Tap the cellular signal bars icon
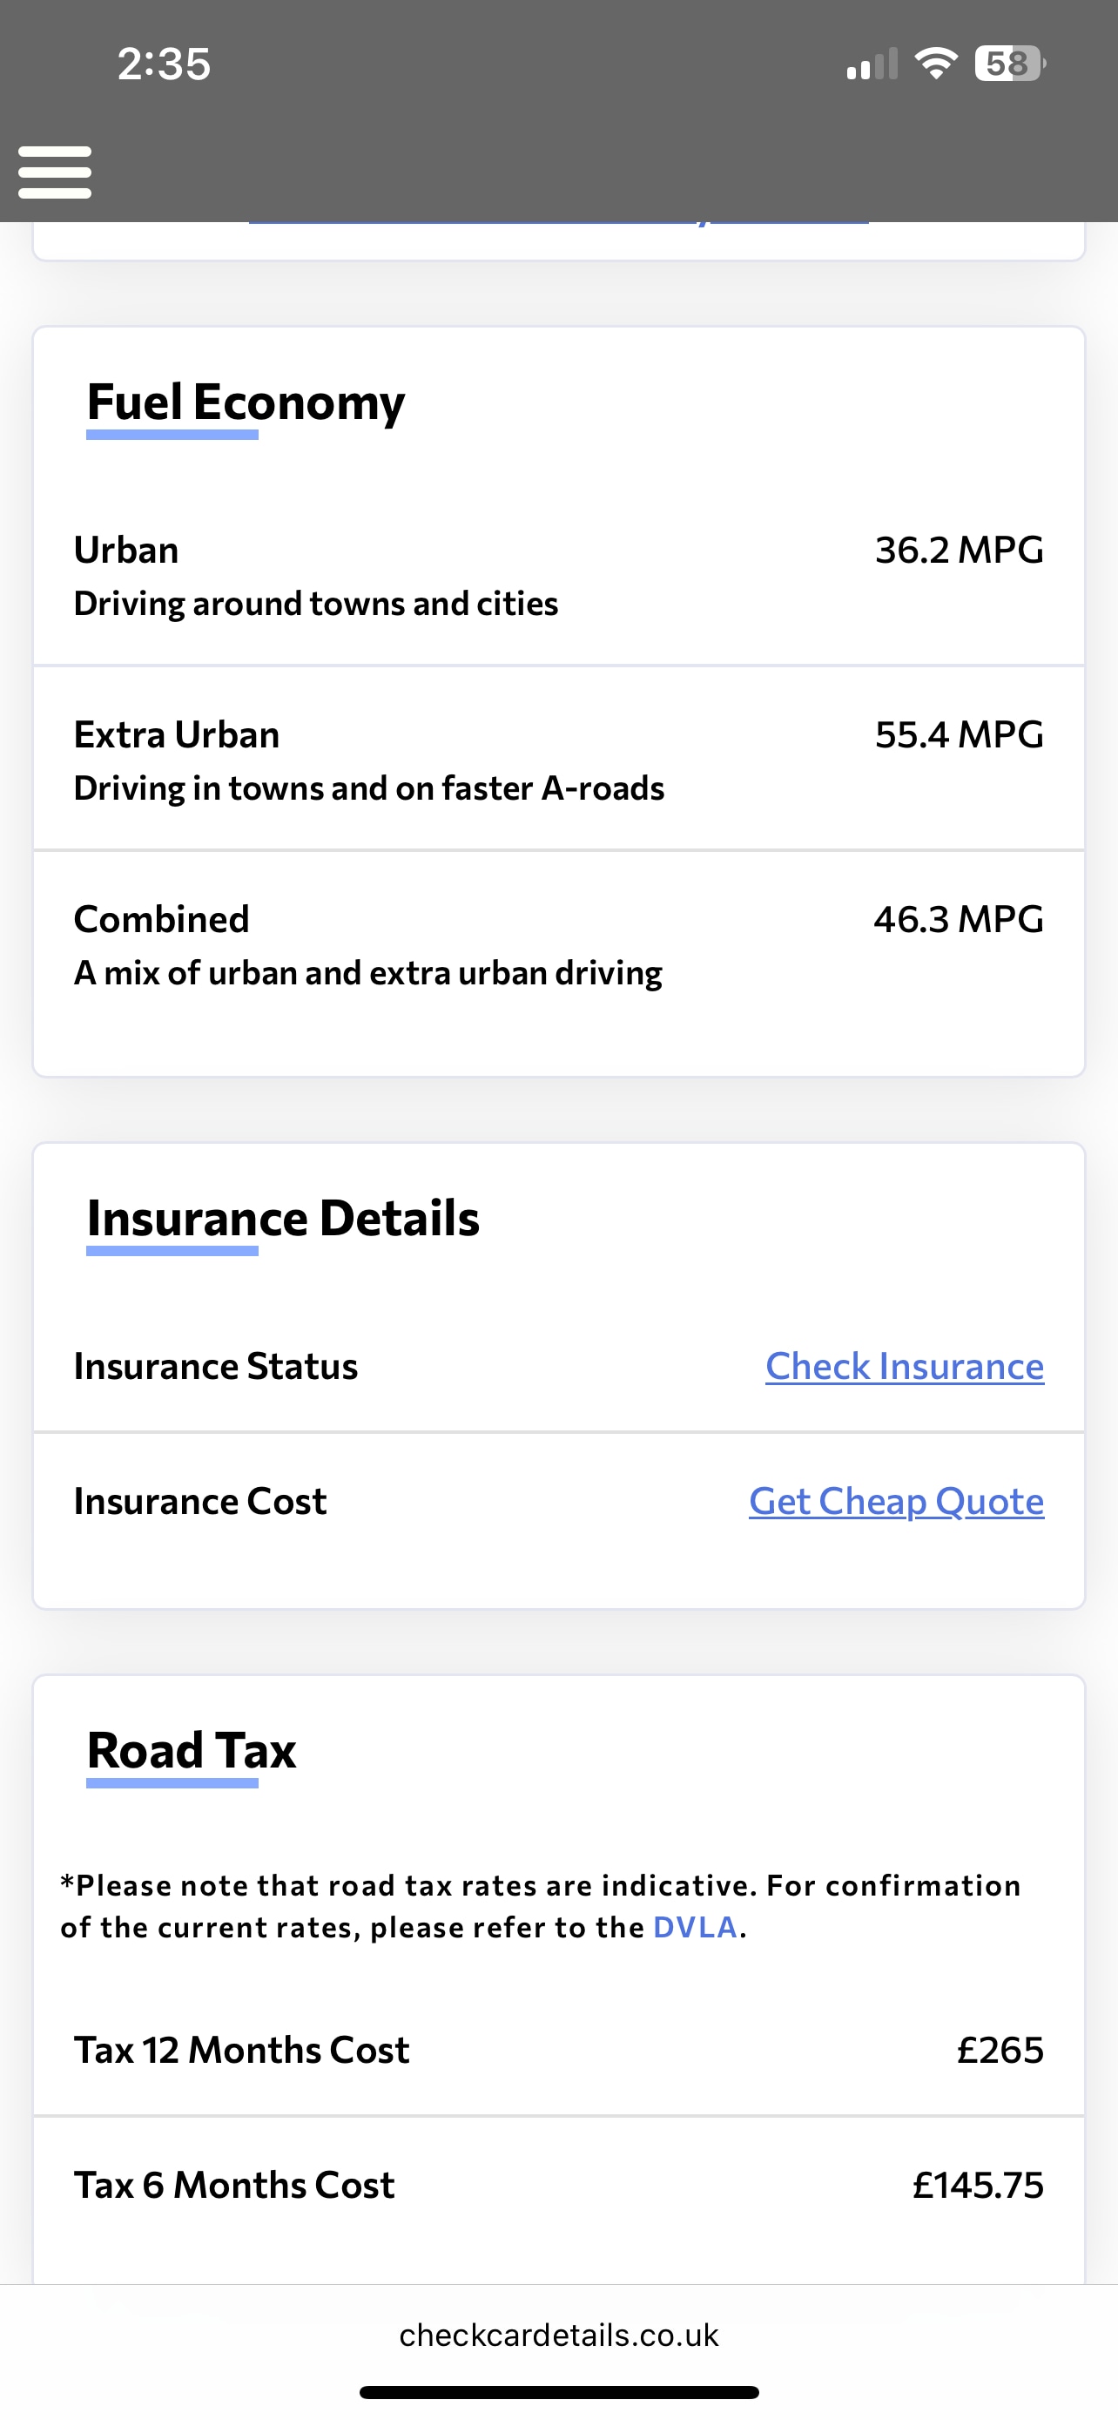 click(x=871, y=64)
